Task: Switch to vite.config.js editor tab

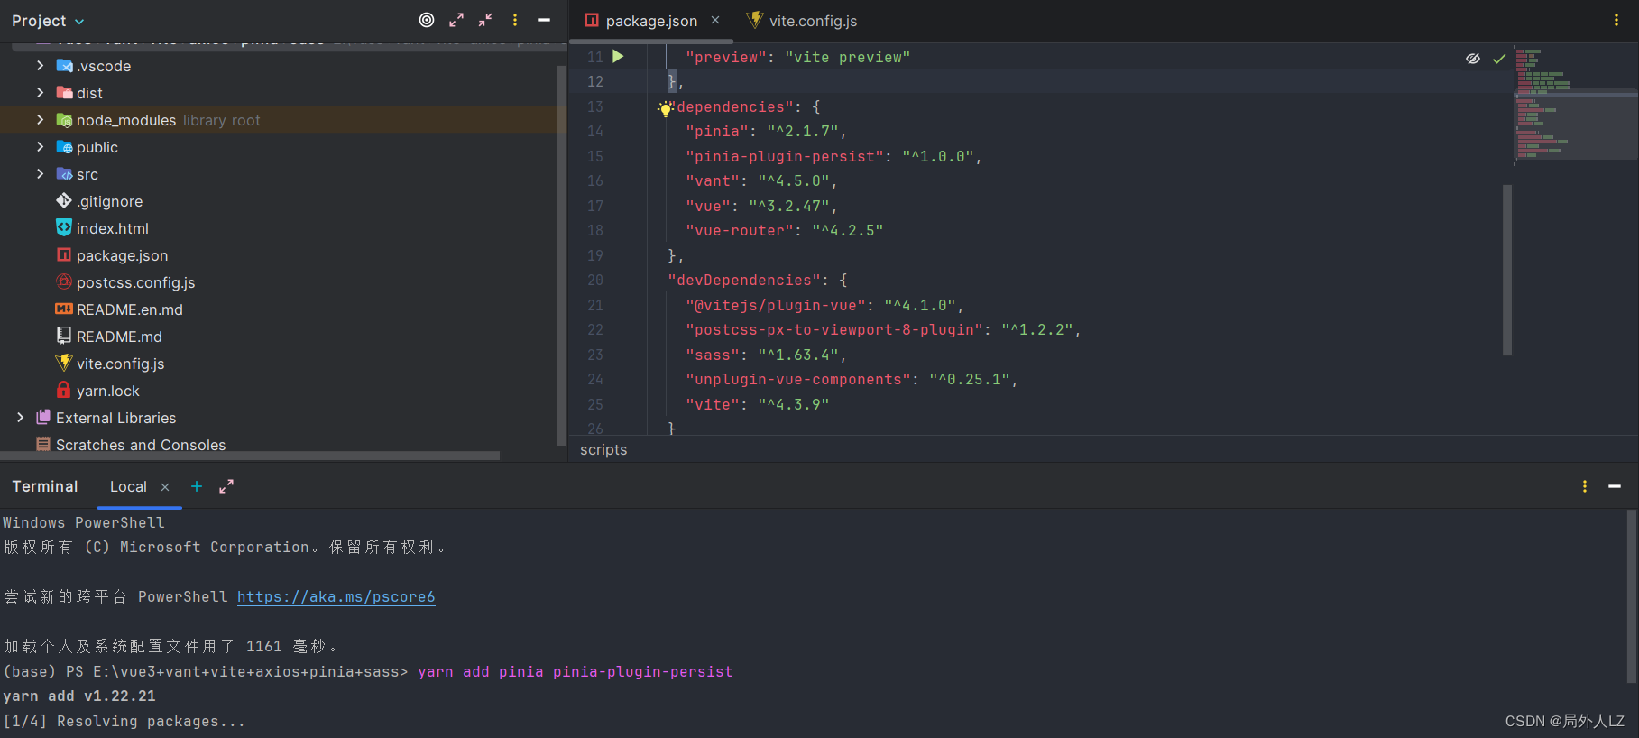Action: pyautogui.click(x=802, y=21)
